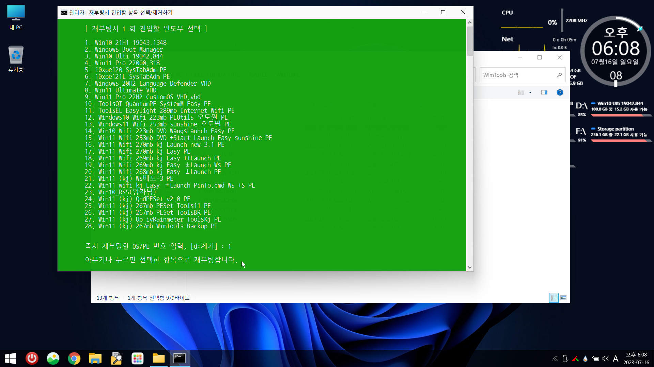Click the F:\ usage bar at 91%
This screenshot has width=654, height=367.
click(621, 141)
